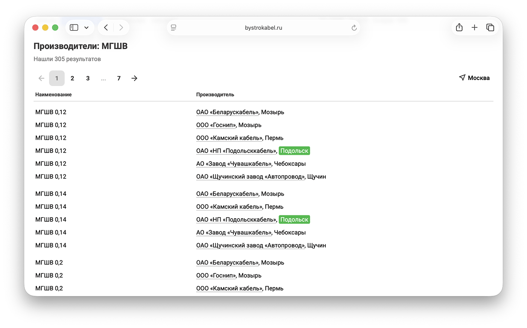Open АО «Завод «Чувашкабель» link for МГШВ 0,12

234,163
